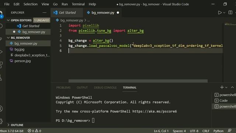Open person.jpg file in explorer

(28, 61)
